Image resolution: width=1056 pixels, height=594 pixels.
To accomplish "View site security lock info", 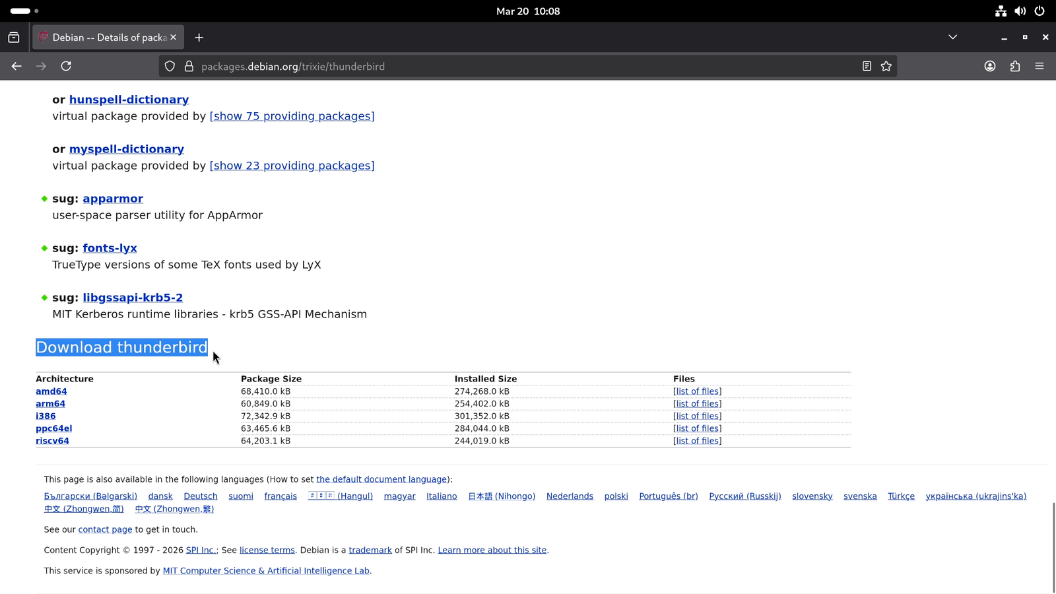I will [189, 66].
